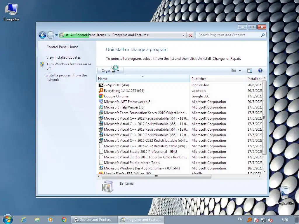Launch Internet Explorer from taskbar
The height and width of the screenshot is (224, 299).
point(24,220)
